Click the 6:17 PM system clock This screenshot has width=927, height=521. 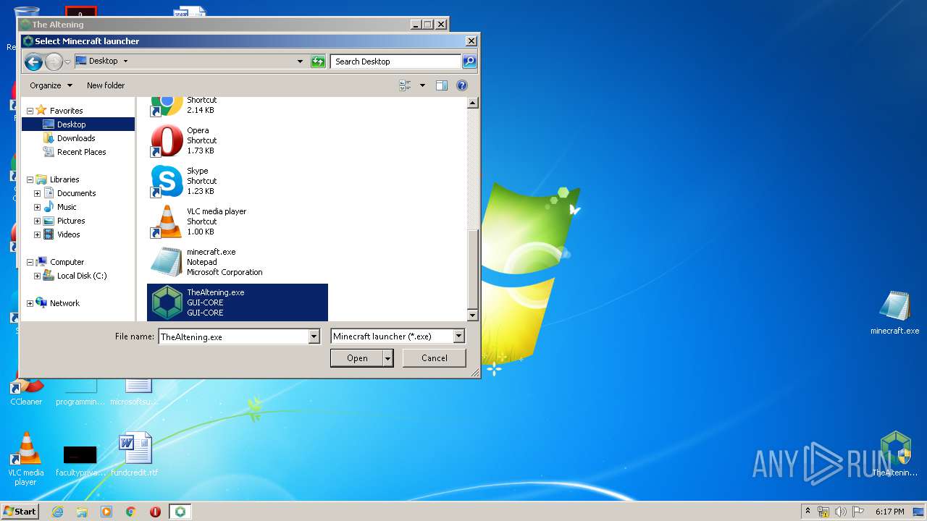pyautogui.click(x=889, y=512)
